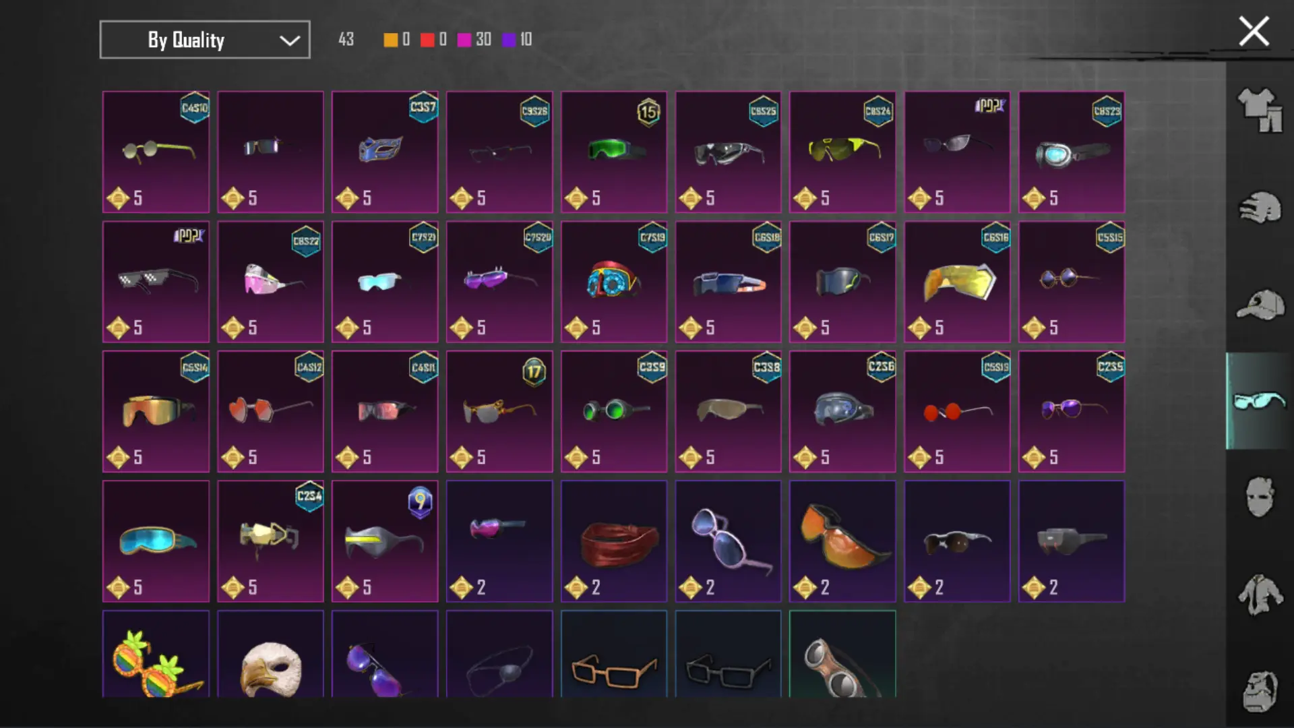This screenshot has width=1294, height=728.
Task: Open the gas mask category icon
Action: [x=1260, y=692]
